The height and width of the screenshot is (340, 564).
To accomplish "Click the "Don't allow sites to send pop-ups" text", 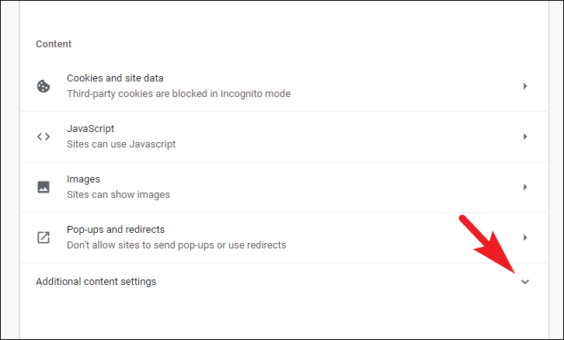I will tap(176, 245).
